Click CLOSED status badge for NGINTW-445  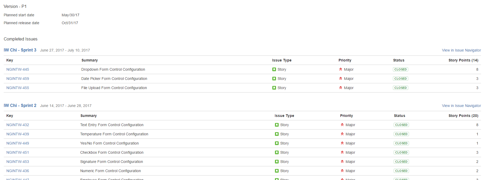pos(401,69)
